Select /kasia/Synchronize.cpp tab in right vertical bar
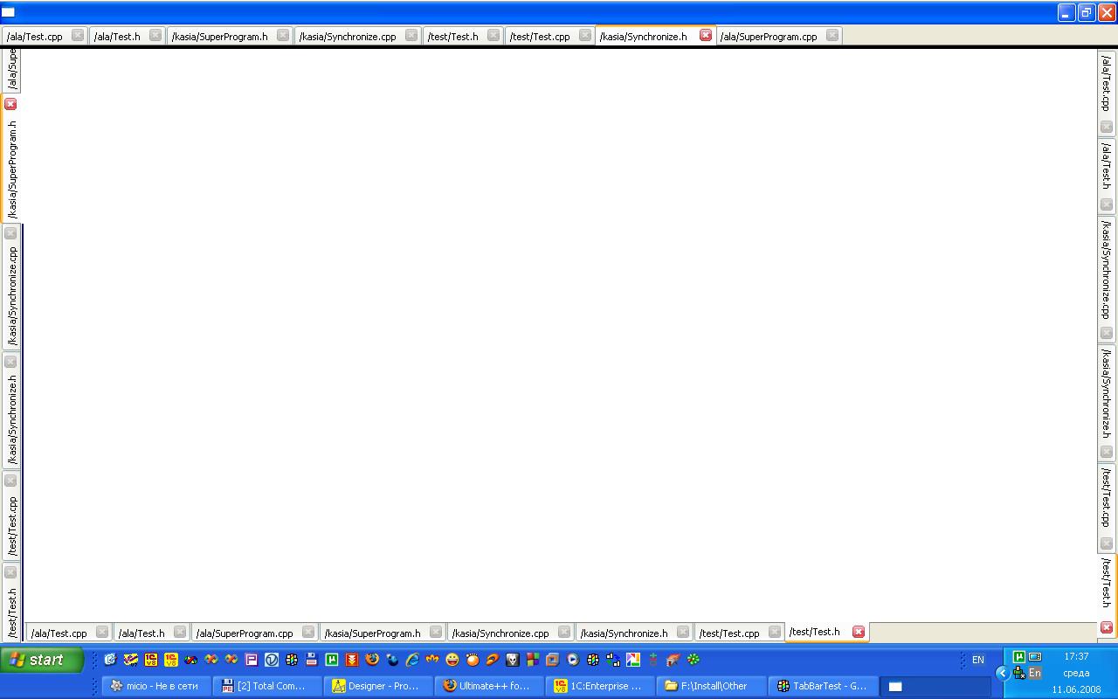The width and height of the screenshot is (1118, 699). pyautogui.click(x=1106, y=269)
